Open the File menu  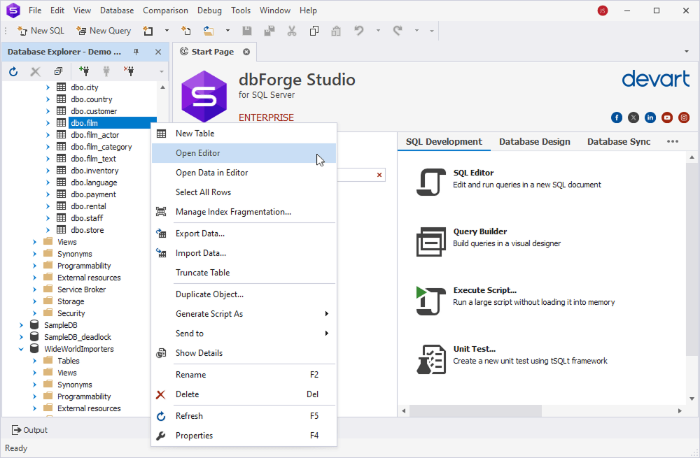(35, 10)
